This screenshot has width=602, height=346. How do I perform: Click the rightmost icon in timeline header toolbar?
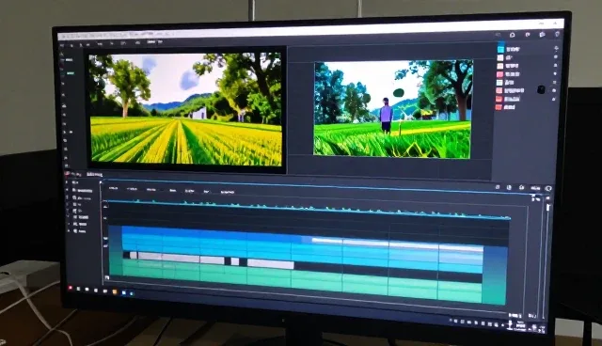point(548,188)
